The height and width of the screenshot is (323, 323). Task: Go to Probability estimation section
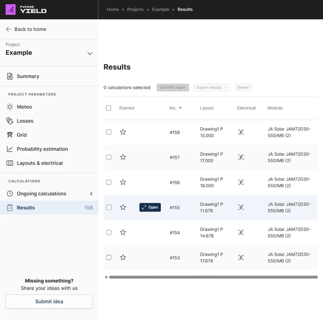tap(42, 149)
